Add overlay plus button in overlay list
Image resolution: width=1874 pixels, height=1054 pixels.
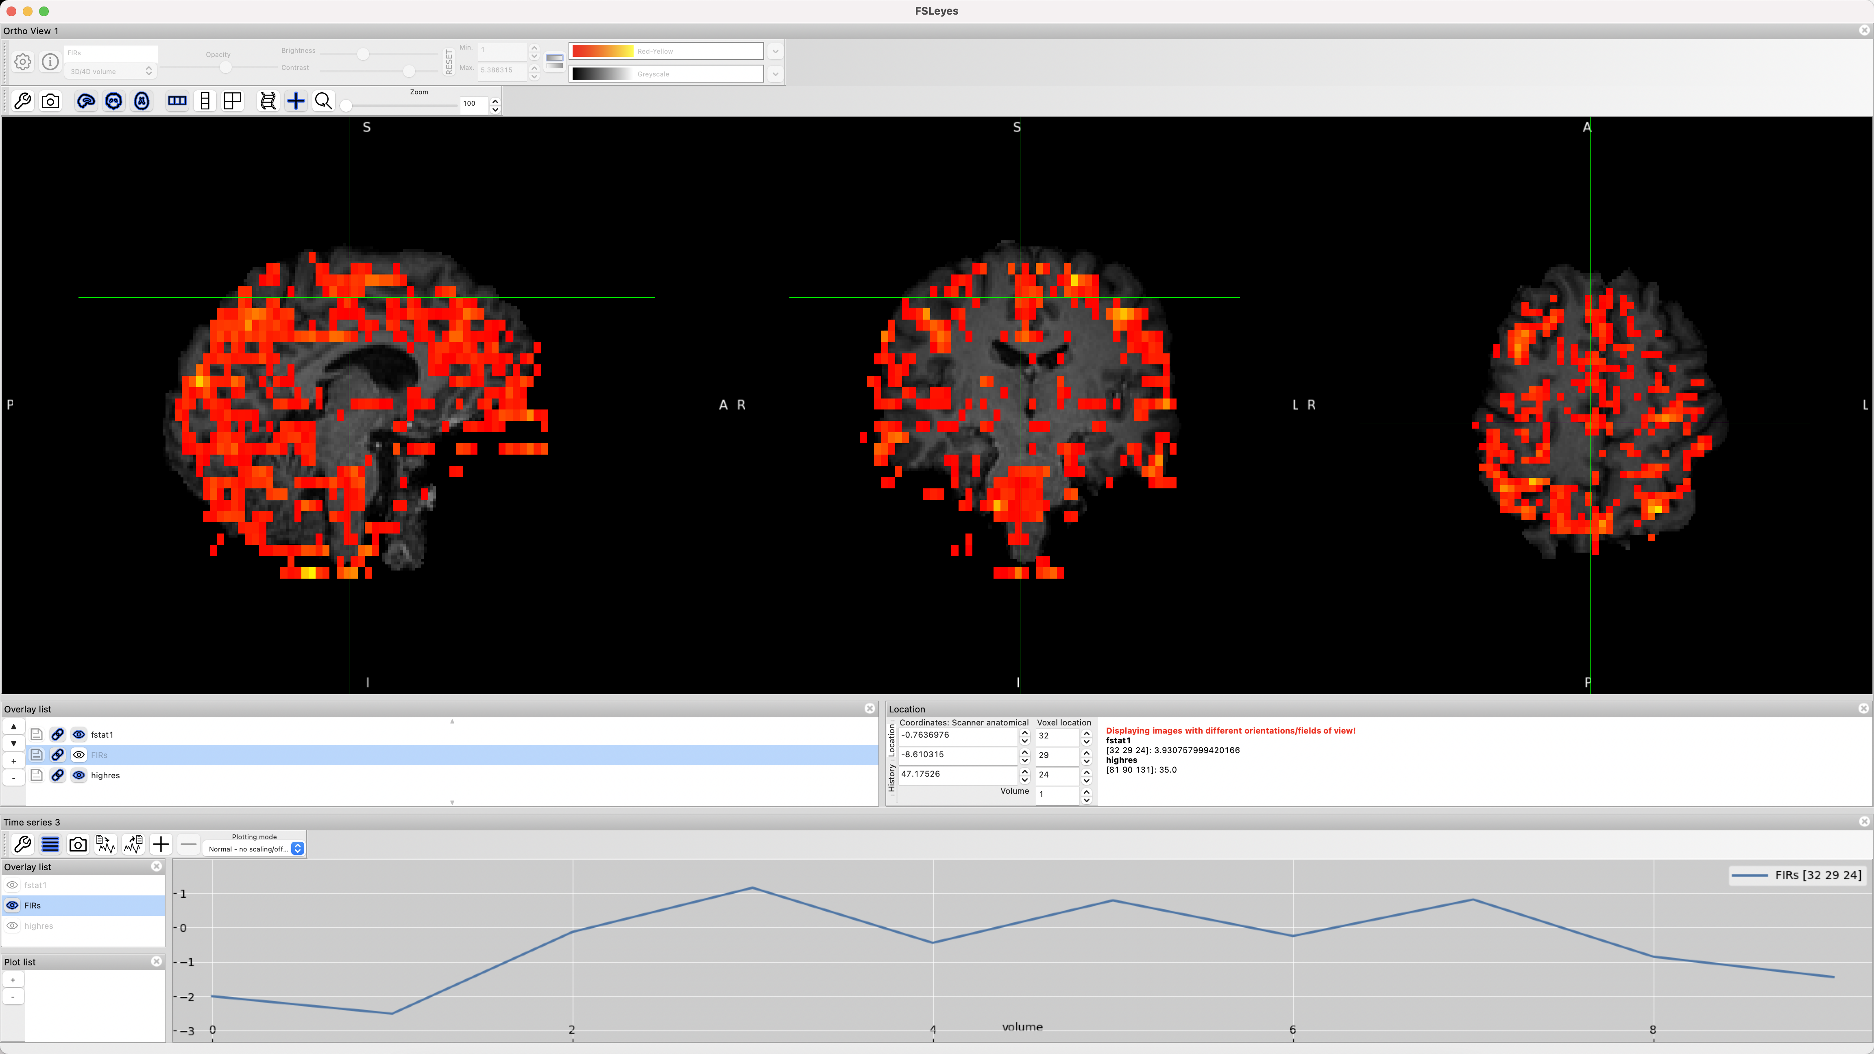13,761
